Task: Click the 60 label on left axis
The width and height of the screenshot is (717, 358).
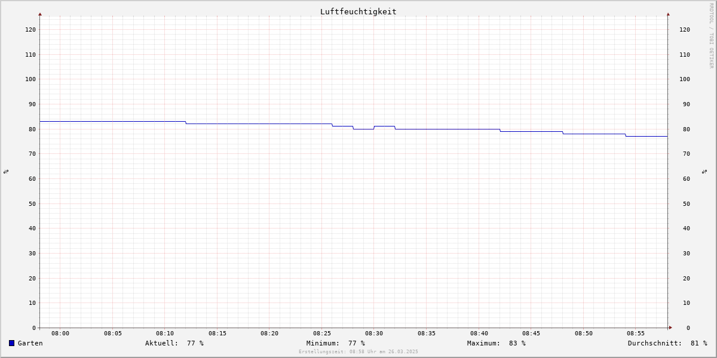Action: 32,178
